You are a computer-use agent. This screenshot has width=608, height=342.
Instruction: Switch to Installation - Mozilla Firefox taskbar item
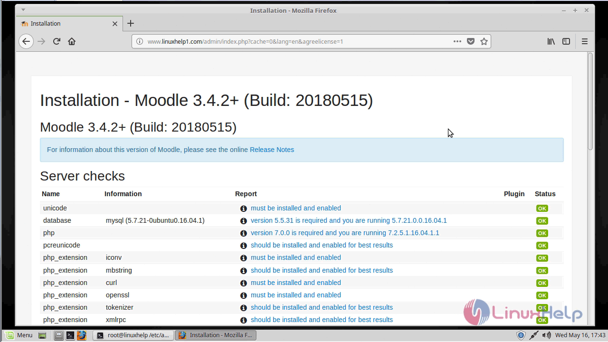point(216,335)
